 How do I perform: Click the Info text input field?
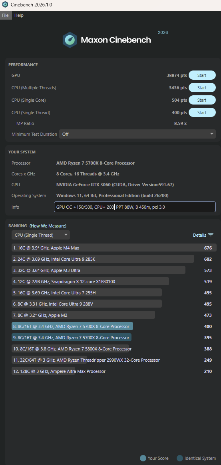pyautogui.click(x=135, y=207)
